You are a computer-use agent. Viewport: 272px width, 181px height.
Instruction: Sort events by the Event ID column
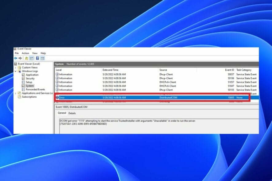tap(230, 70)
